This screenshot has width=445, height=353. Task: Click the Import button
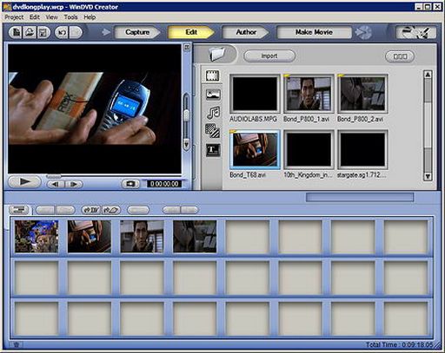pos(269,56)
